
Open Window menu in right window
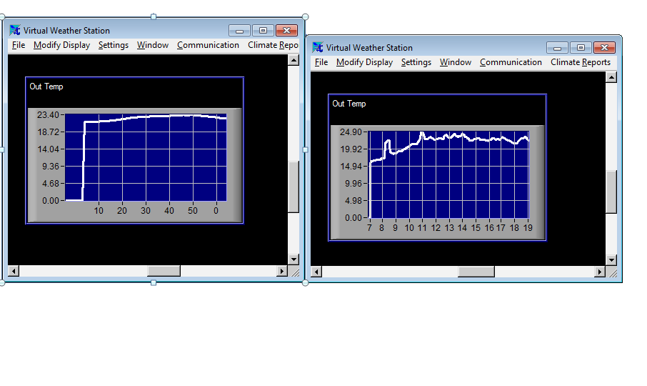click(x=455, y=62)
